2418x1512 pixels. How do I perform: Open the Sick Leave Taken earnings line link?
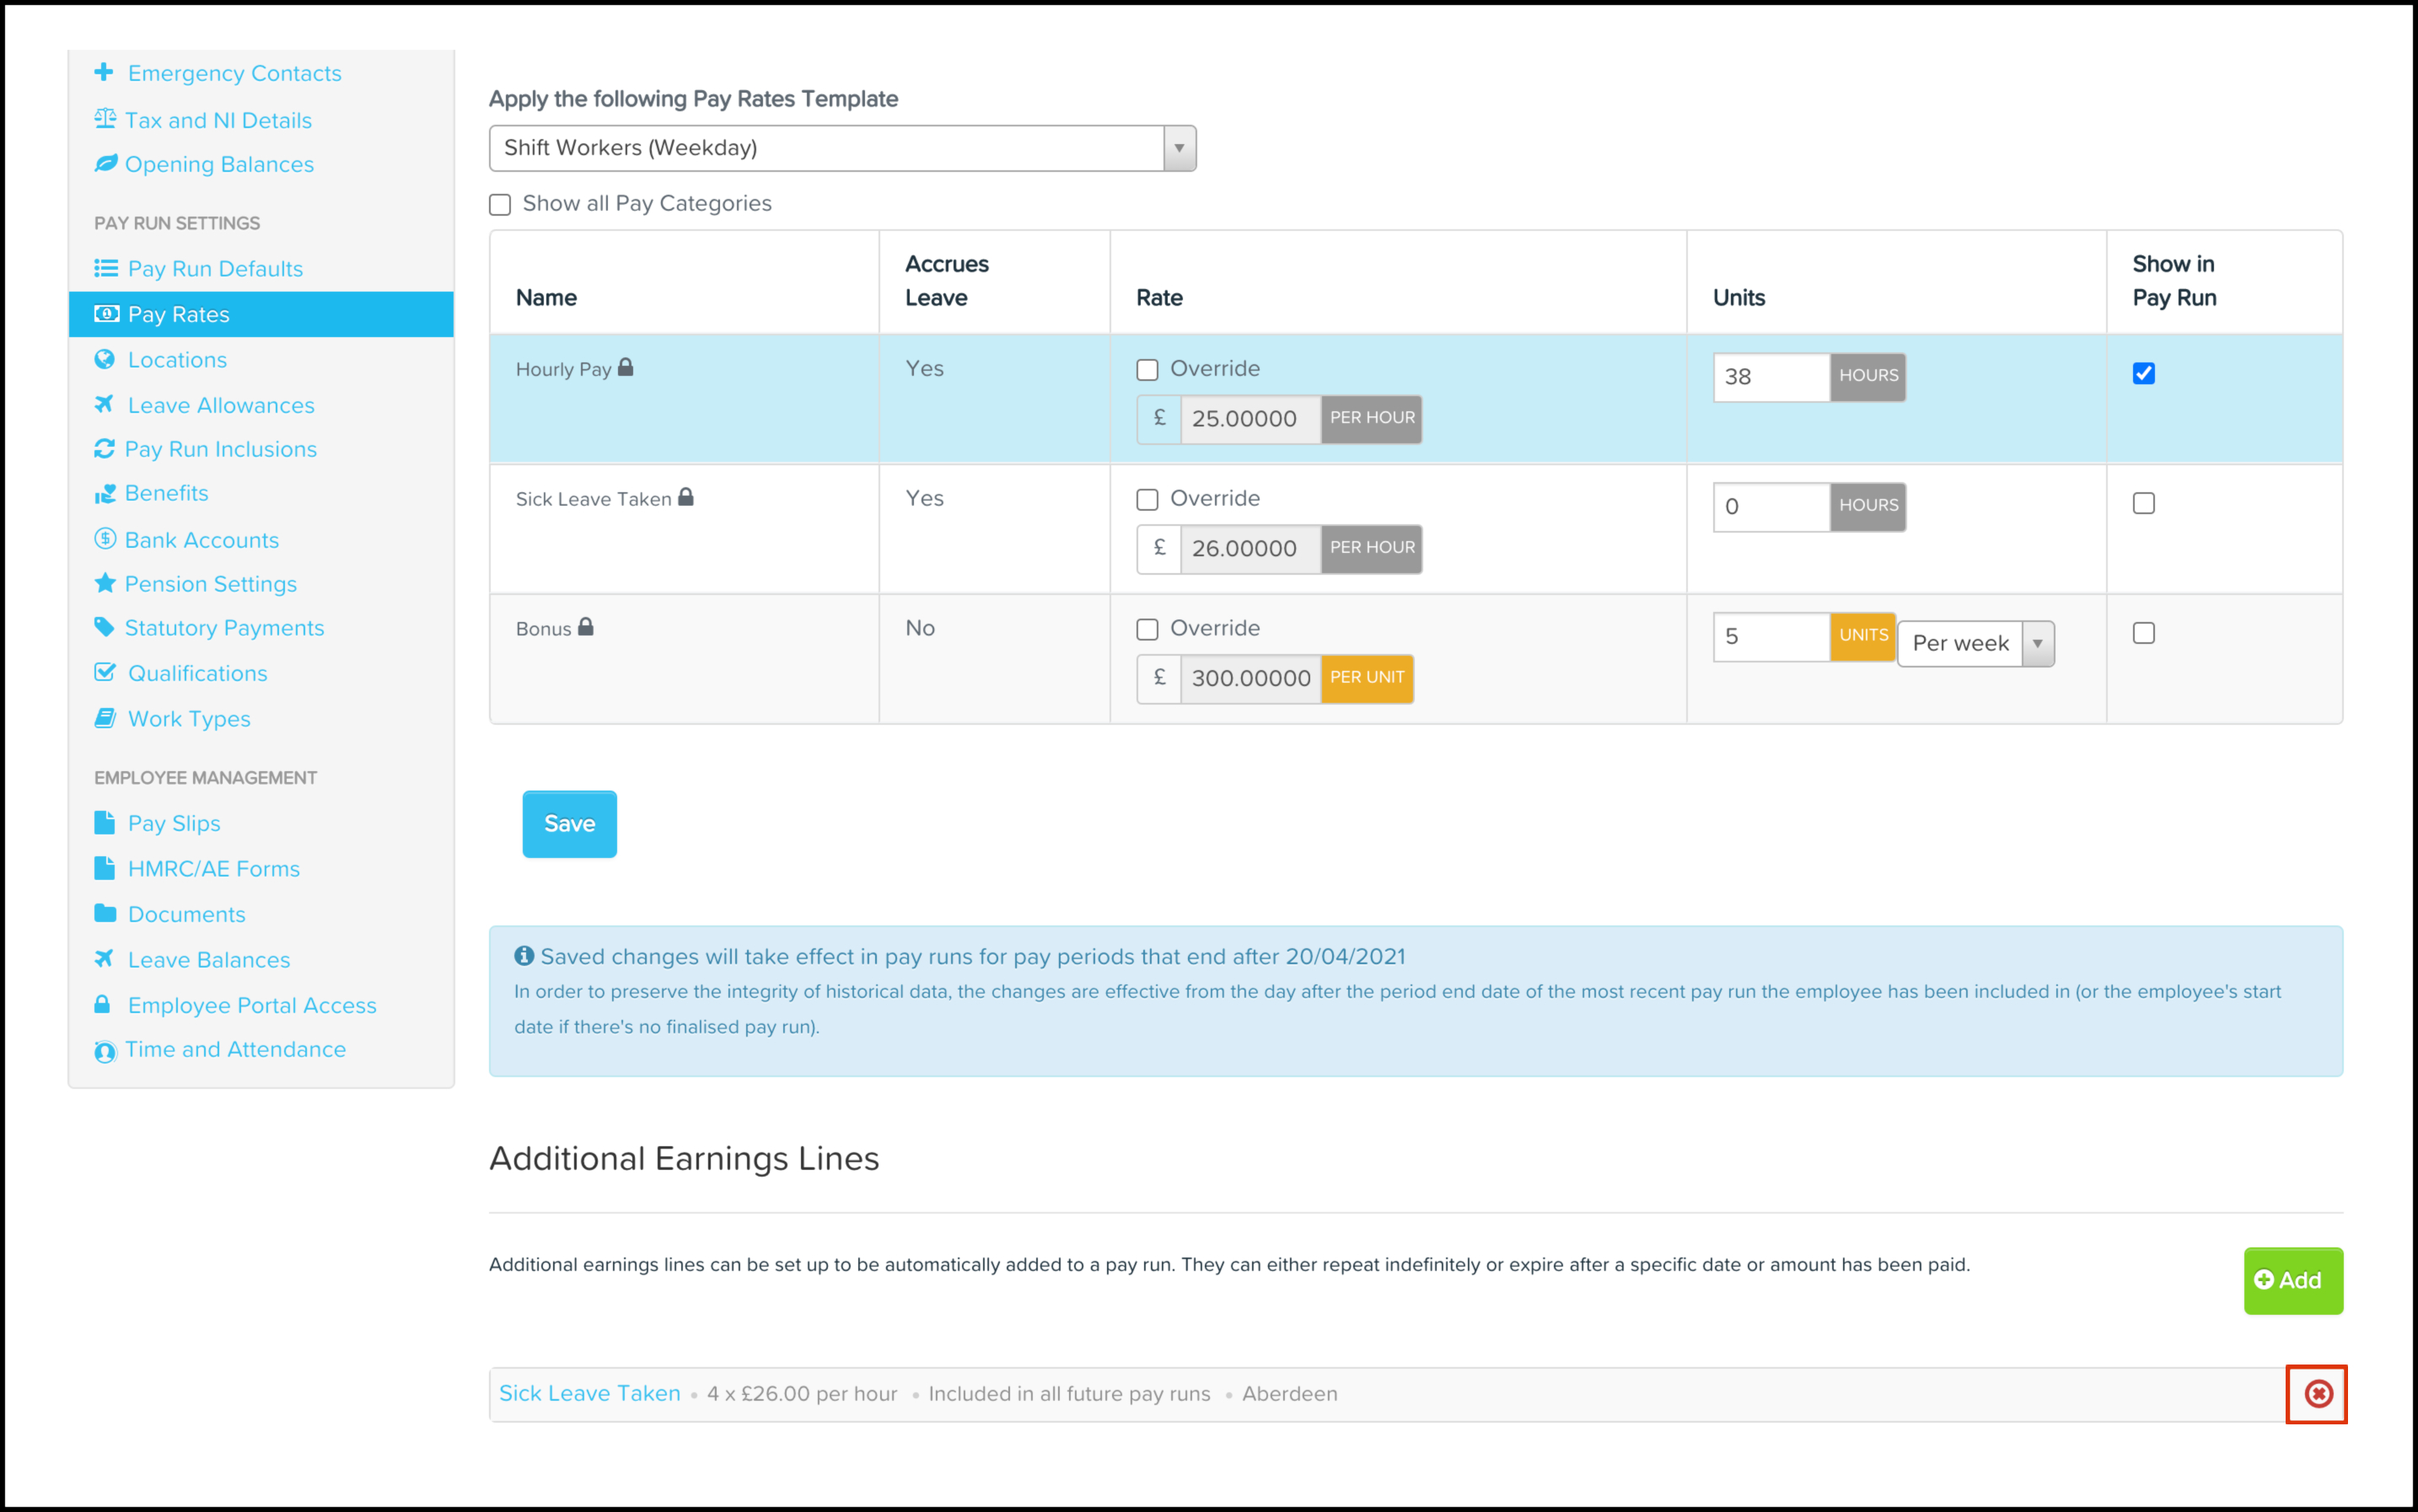click(589, 1393)
